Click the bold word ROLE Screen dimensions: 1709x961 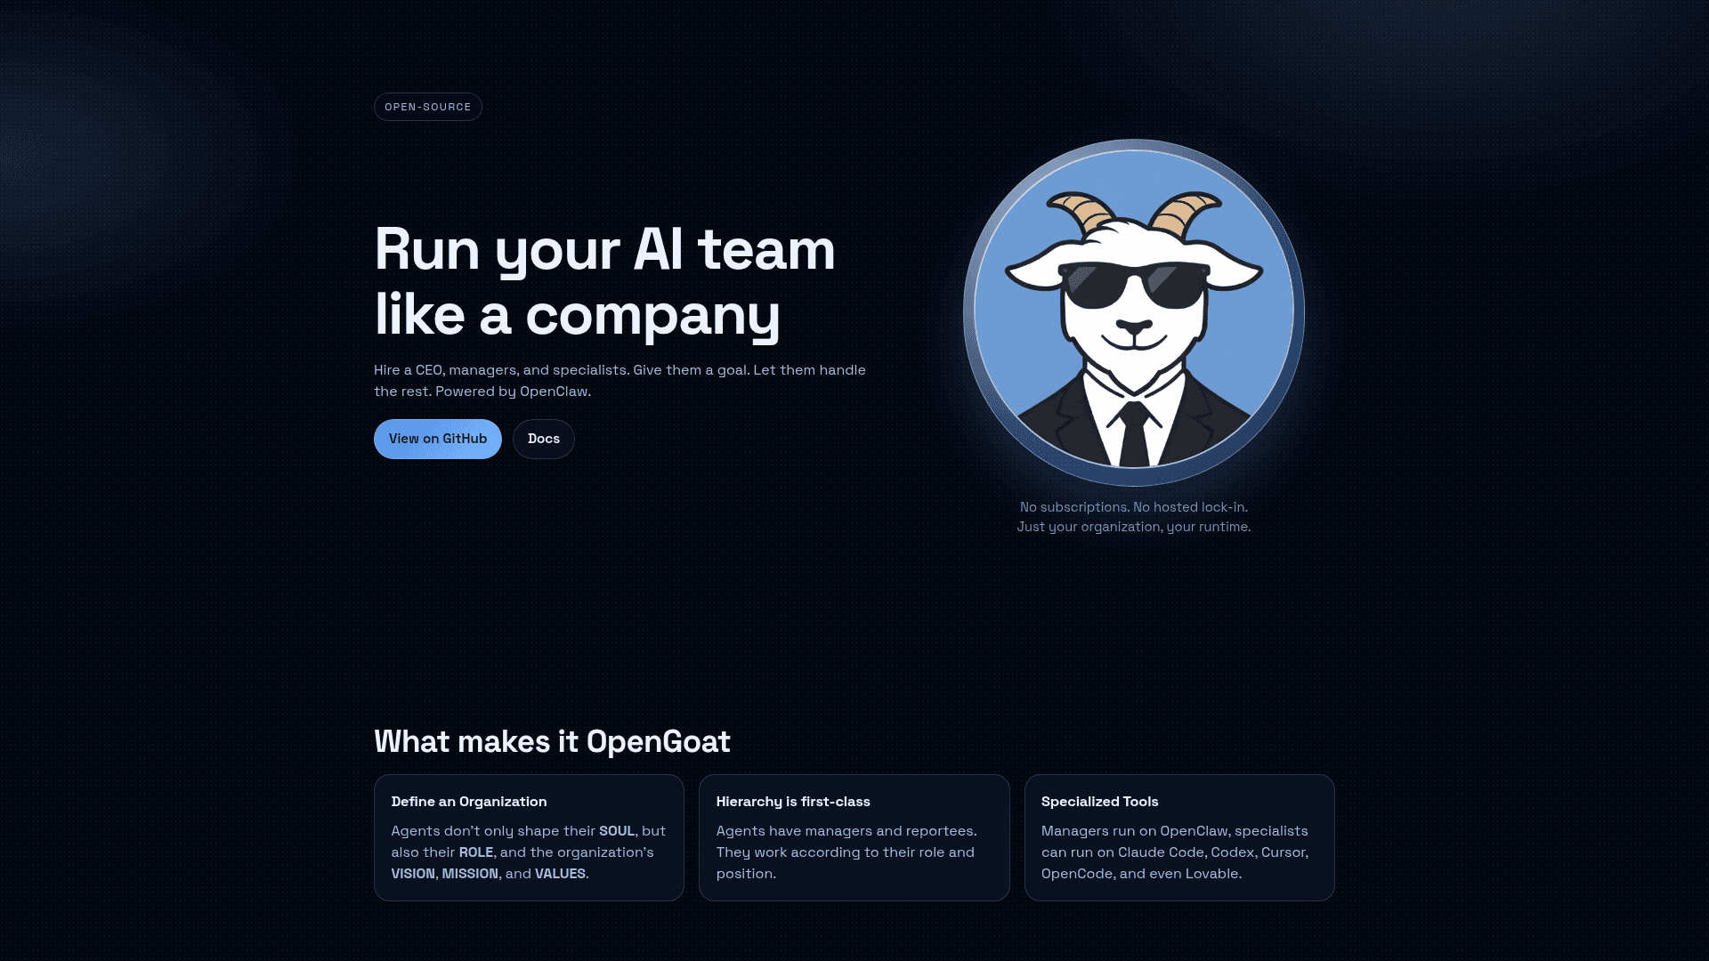[476, 852]
